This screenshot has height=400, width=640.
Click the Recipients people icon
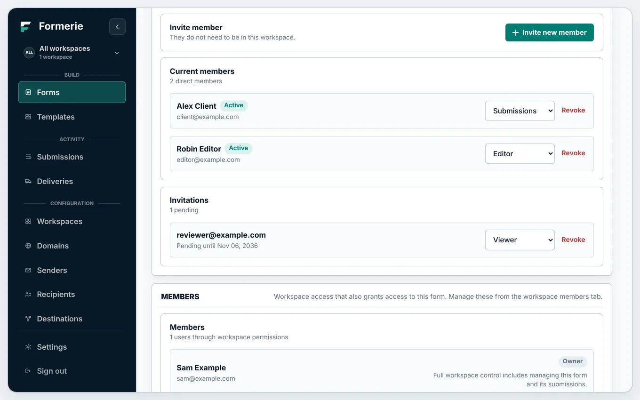[x=28, y=294]
